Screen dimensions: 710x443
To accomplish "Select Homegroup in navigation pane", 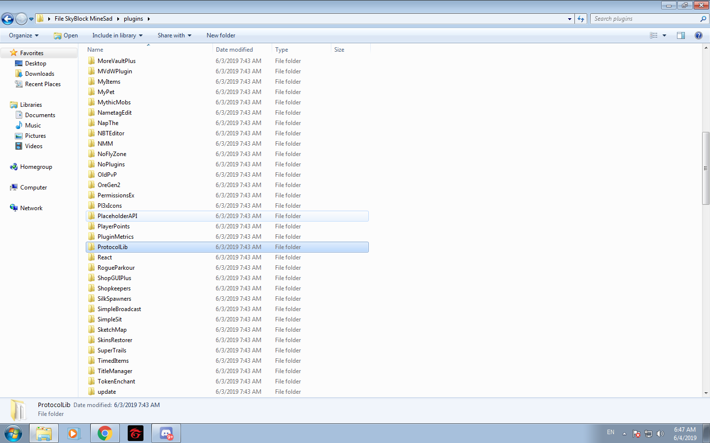I will click(36, 167).
